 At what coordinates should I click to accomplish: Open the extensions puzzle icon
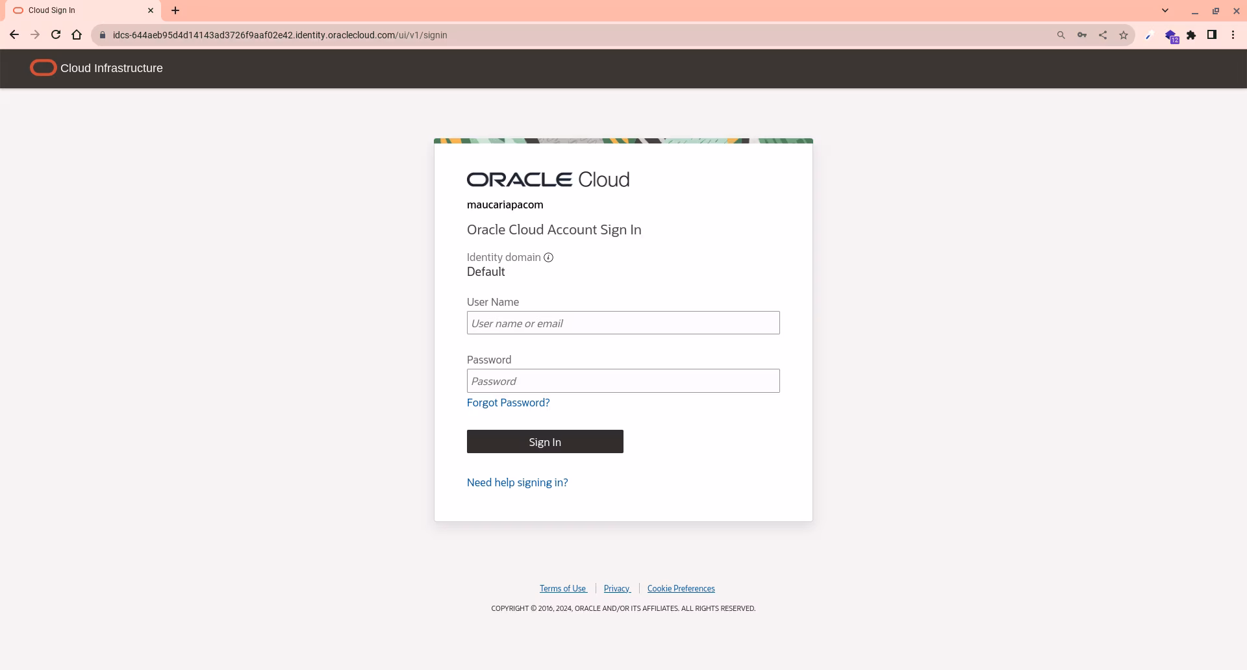click(1191, 35)
